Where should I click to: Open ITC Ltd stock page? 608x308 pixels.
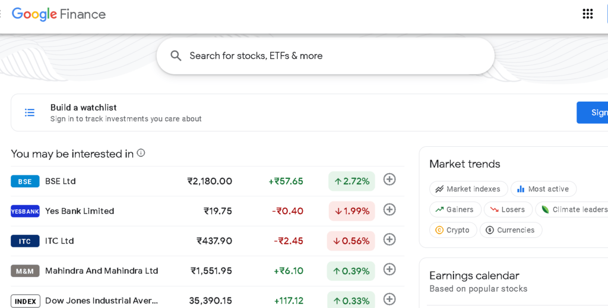(x=59, y=241)
